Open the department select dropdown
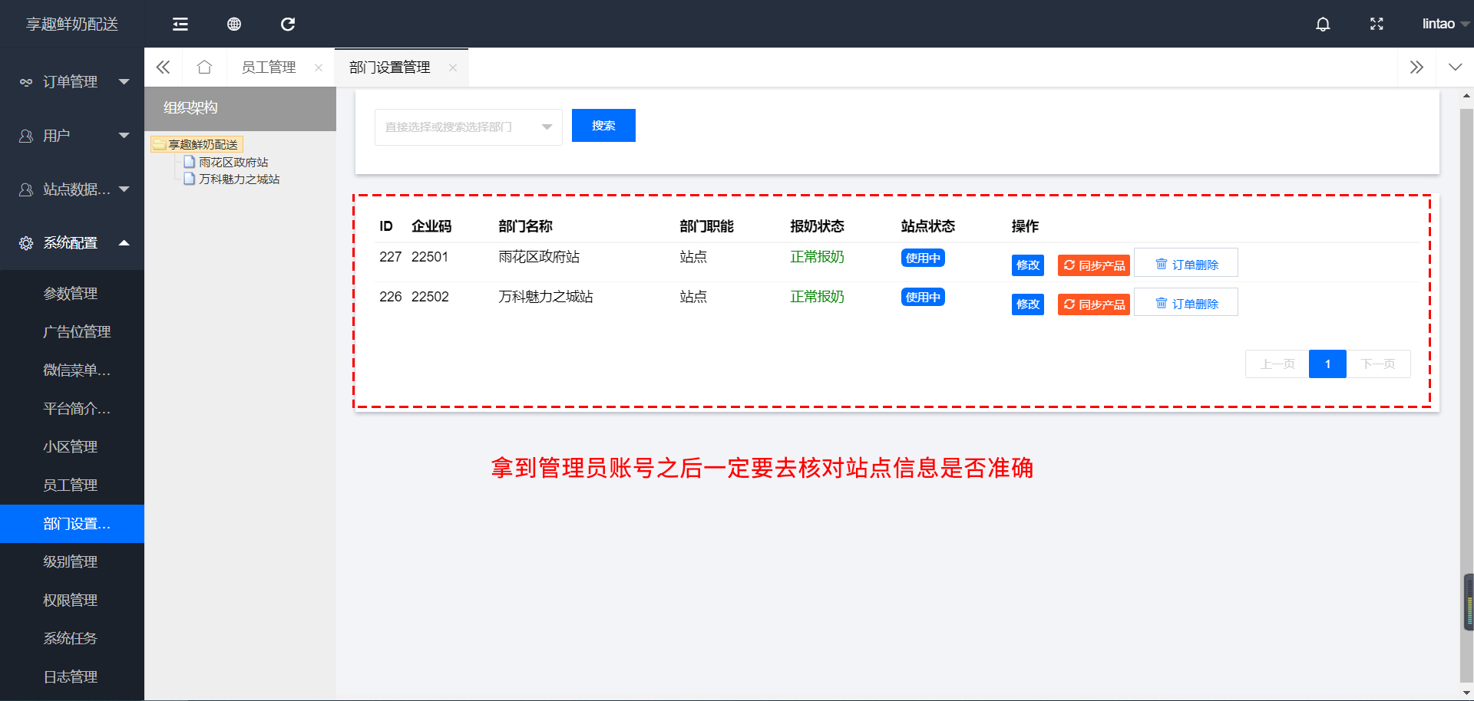 468,127
